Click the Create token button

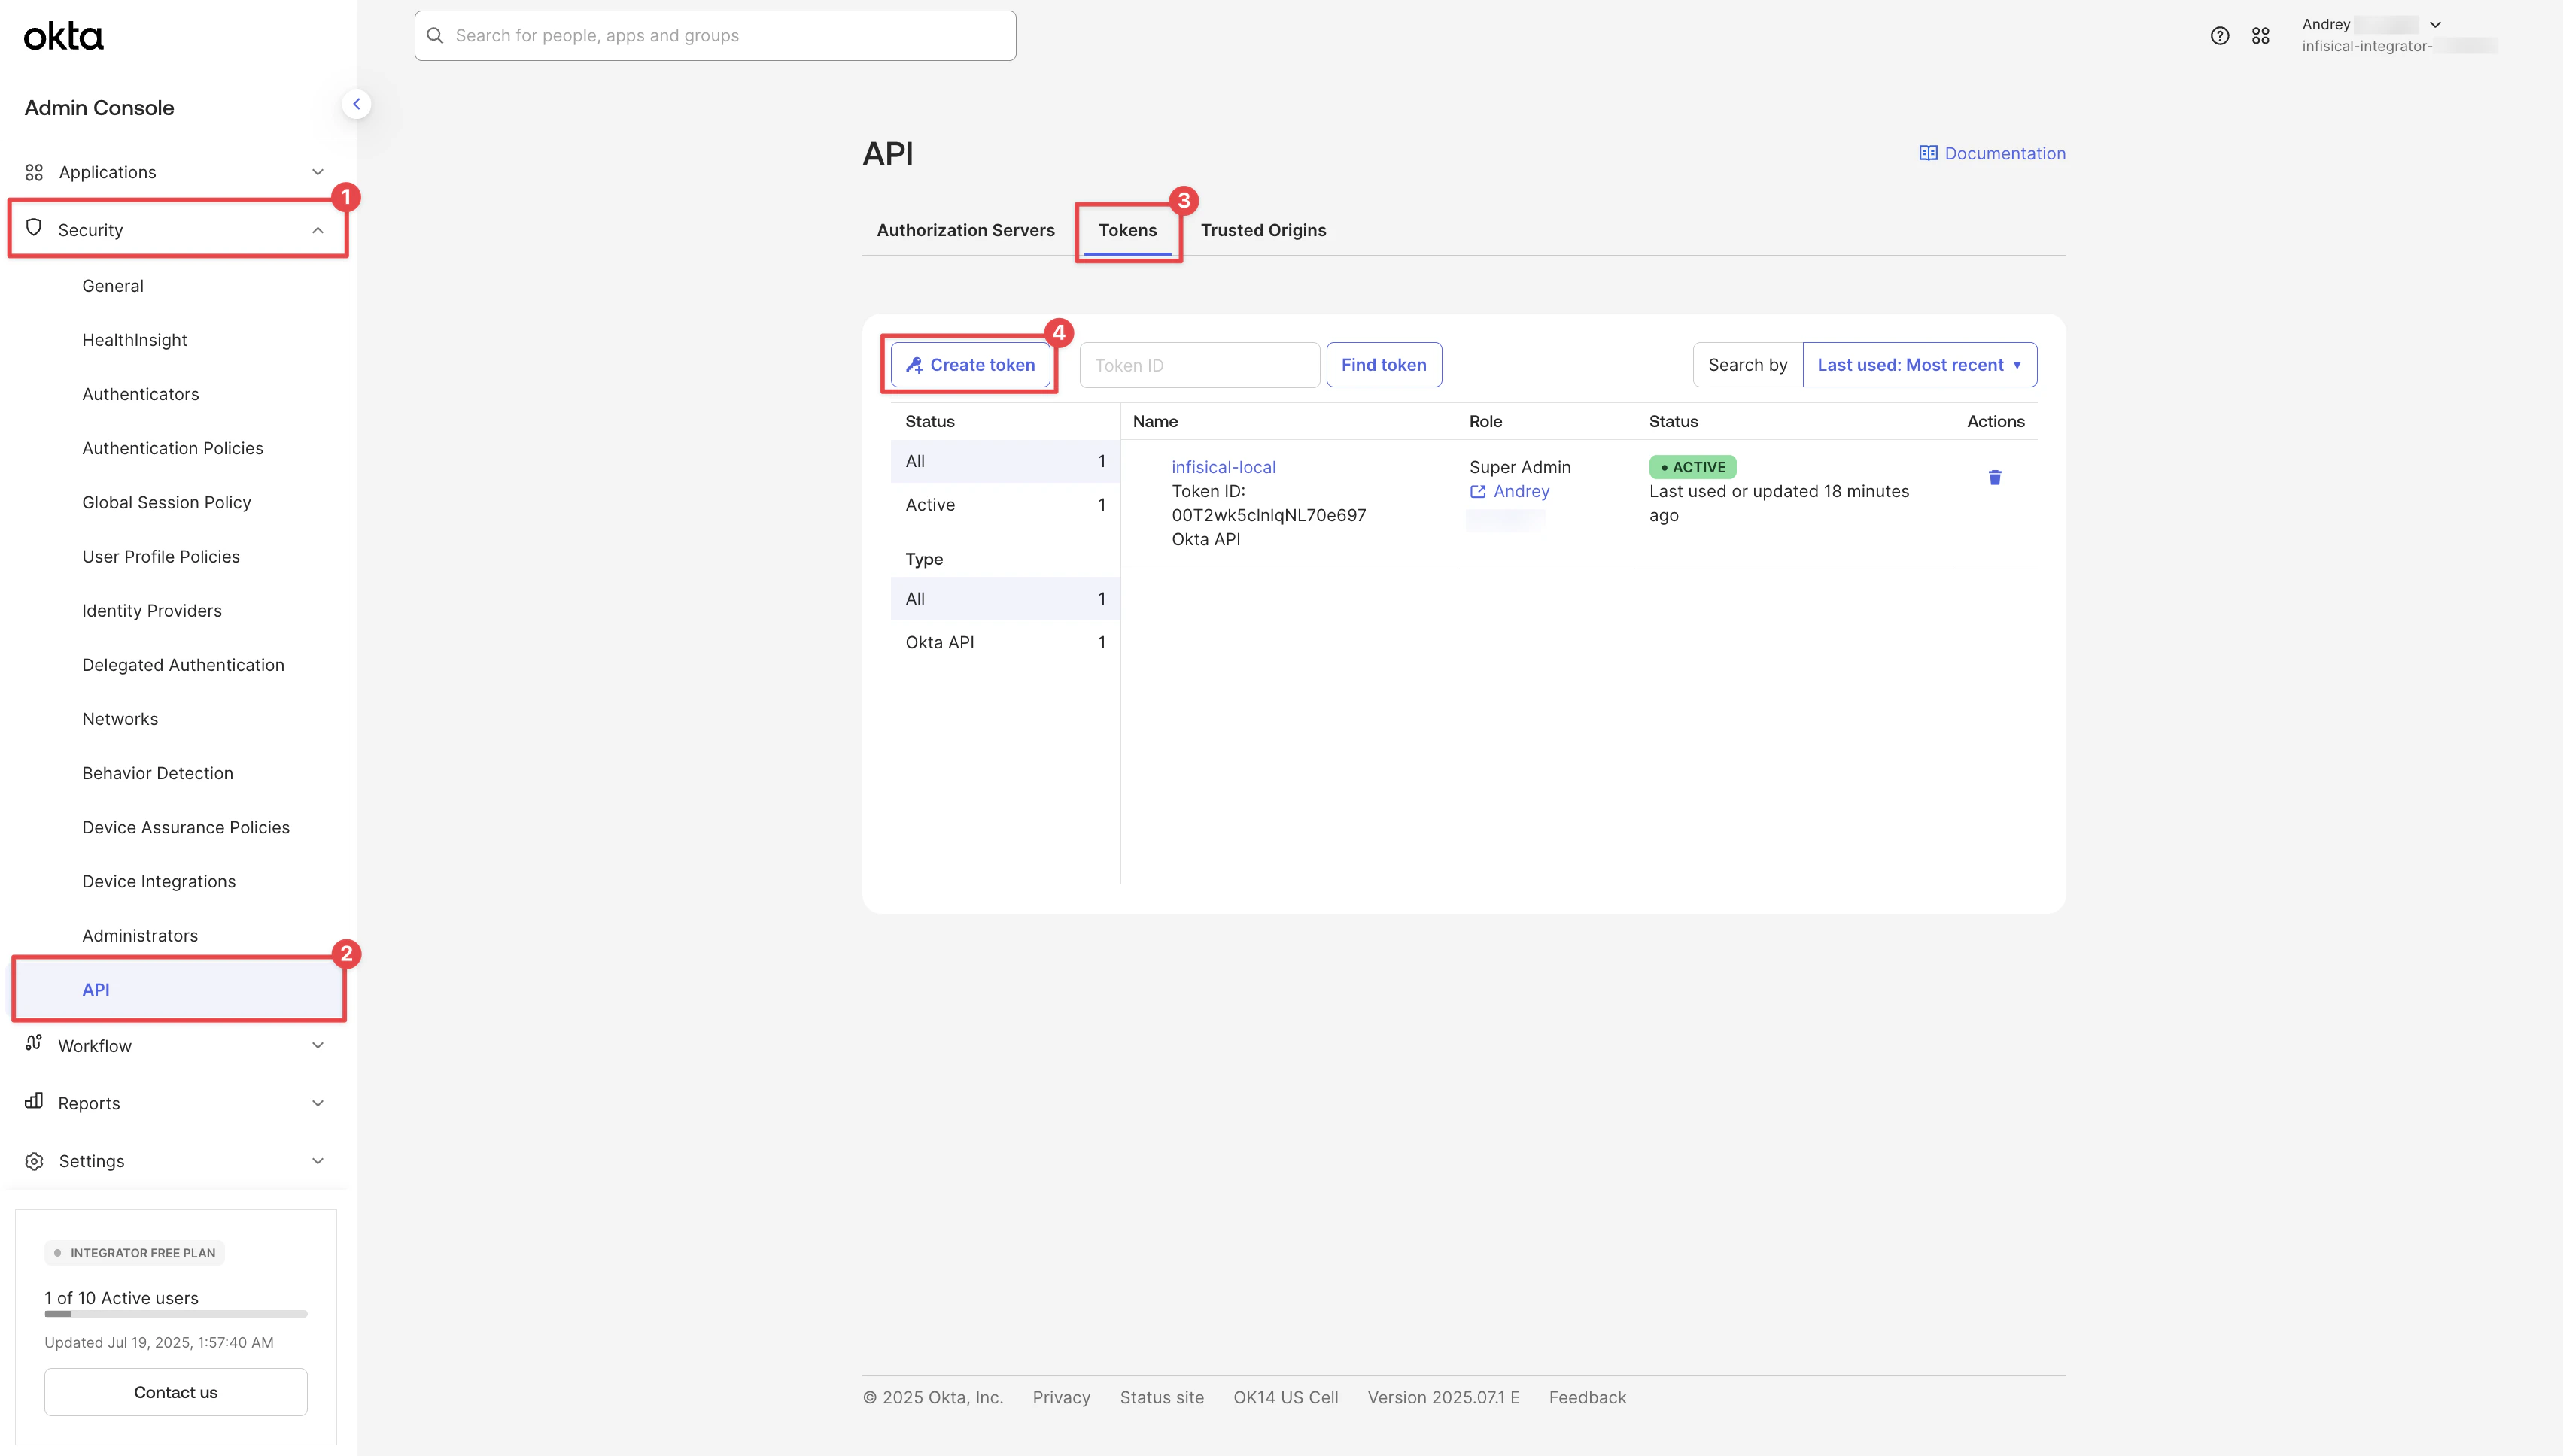tap(971, 365)
